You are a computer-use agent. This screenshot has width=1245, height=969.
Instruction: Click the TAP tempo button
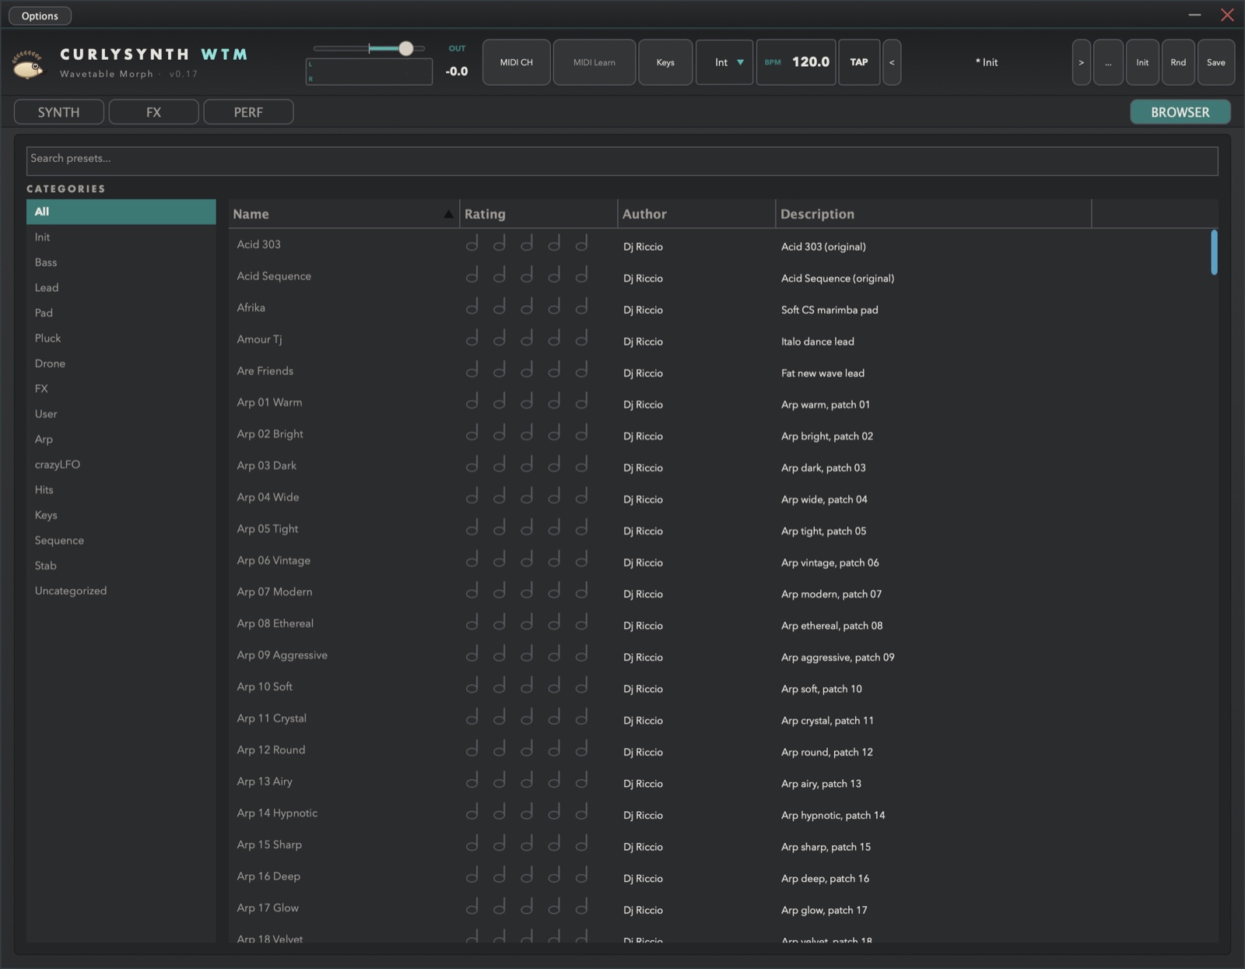(x=859, y=62)
